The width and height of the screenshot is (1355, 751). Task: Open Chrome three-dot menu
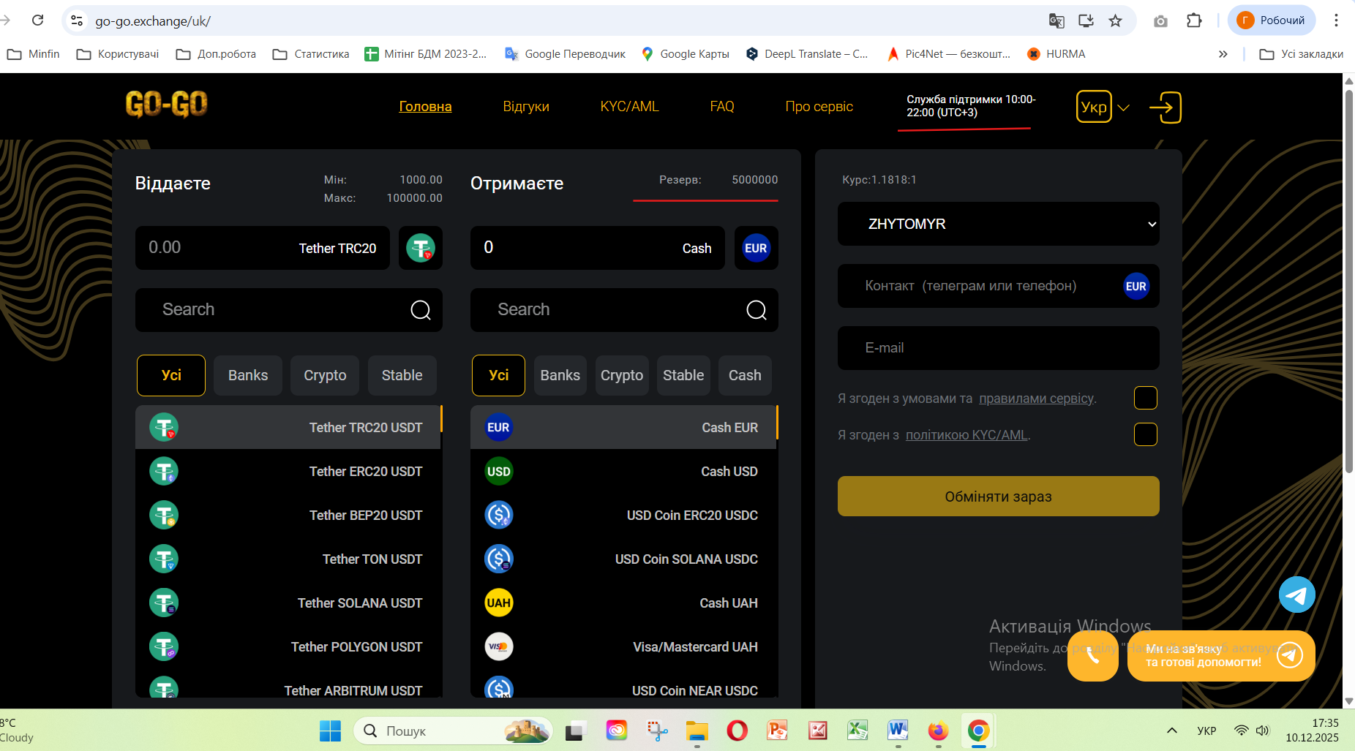click(x=1336, y=20)
